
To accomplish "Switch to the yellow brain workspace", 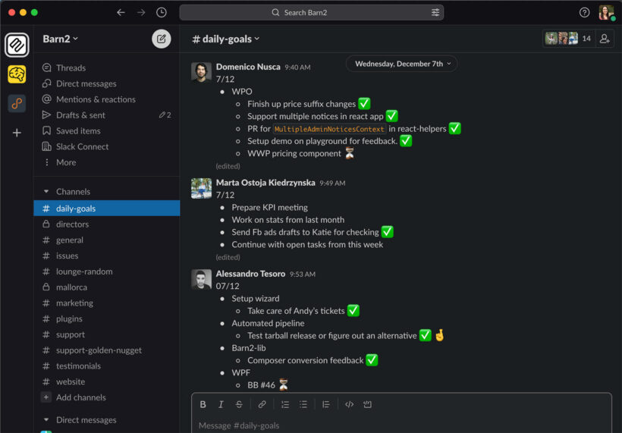I will [17, 74].
